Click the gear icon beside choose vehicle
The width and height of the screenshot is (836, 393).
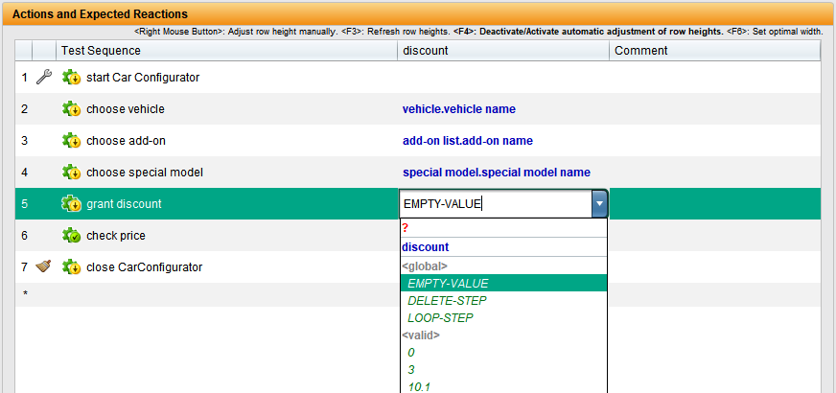coord(71,108)
